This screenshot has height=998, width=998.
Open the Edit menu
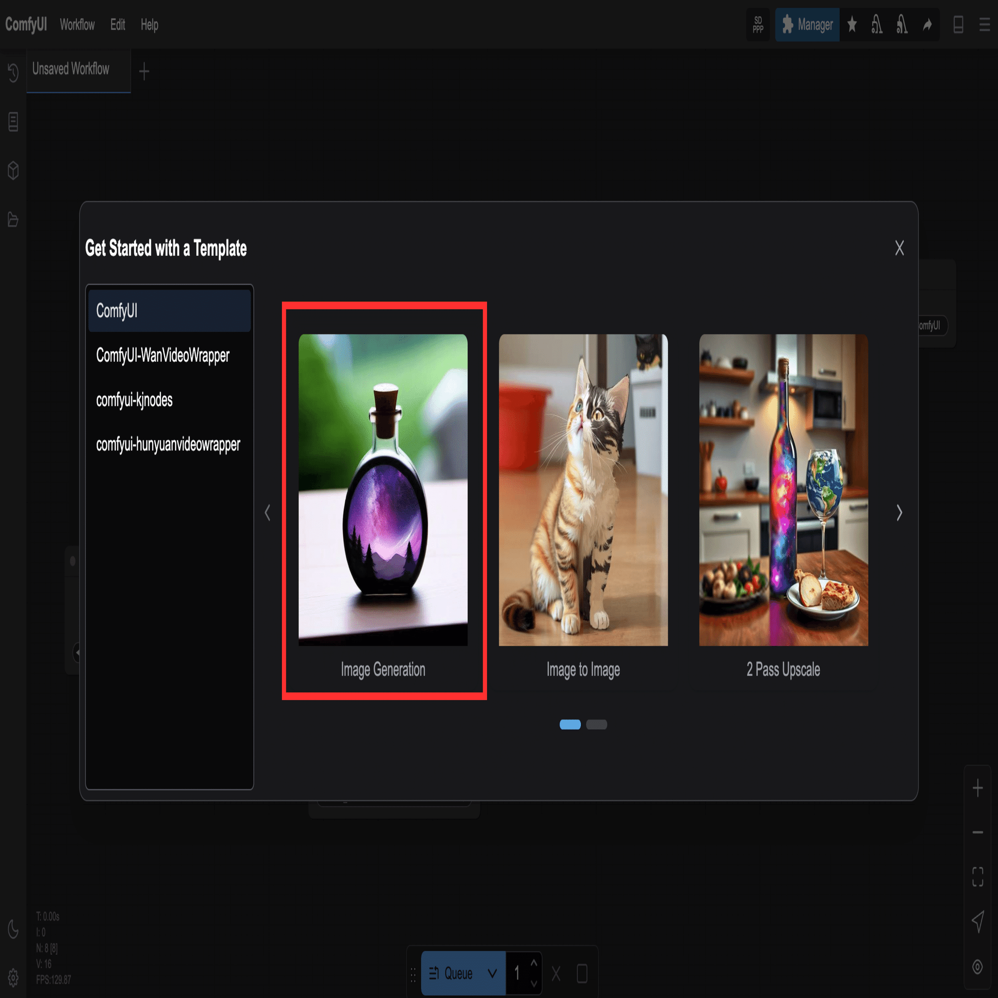pos(117,24)
